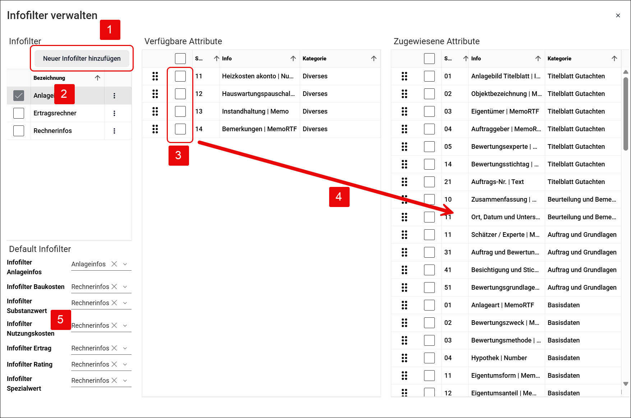Select the Rechnerinfos infofilter entry
The height and width of the screenshot is (418, 631).
point(52,131)
